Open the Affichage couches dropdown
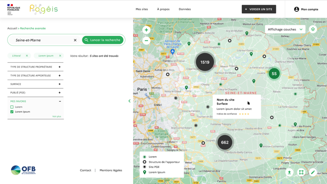 (285, 29)
